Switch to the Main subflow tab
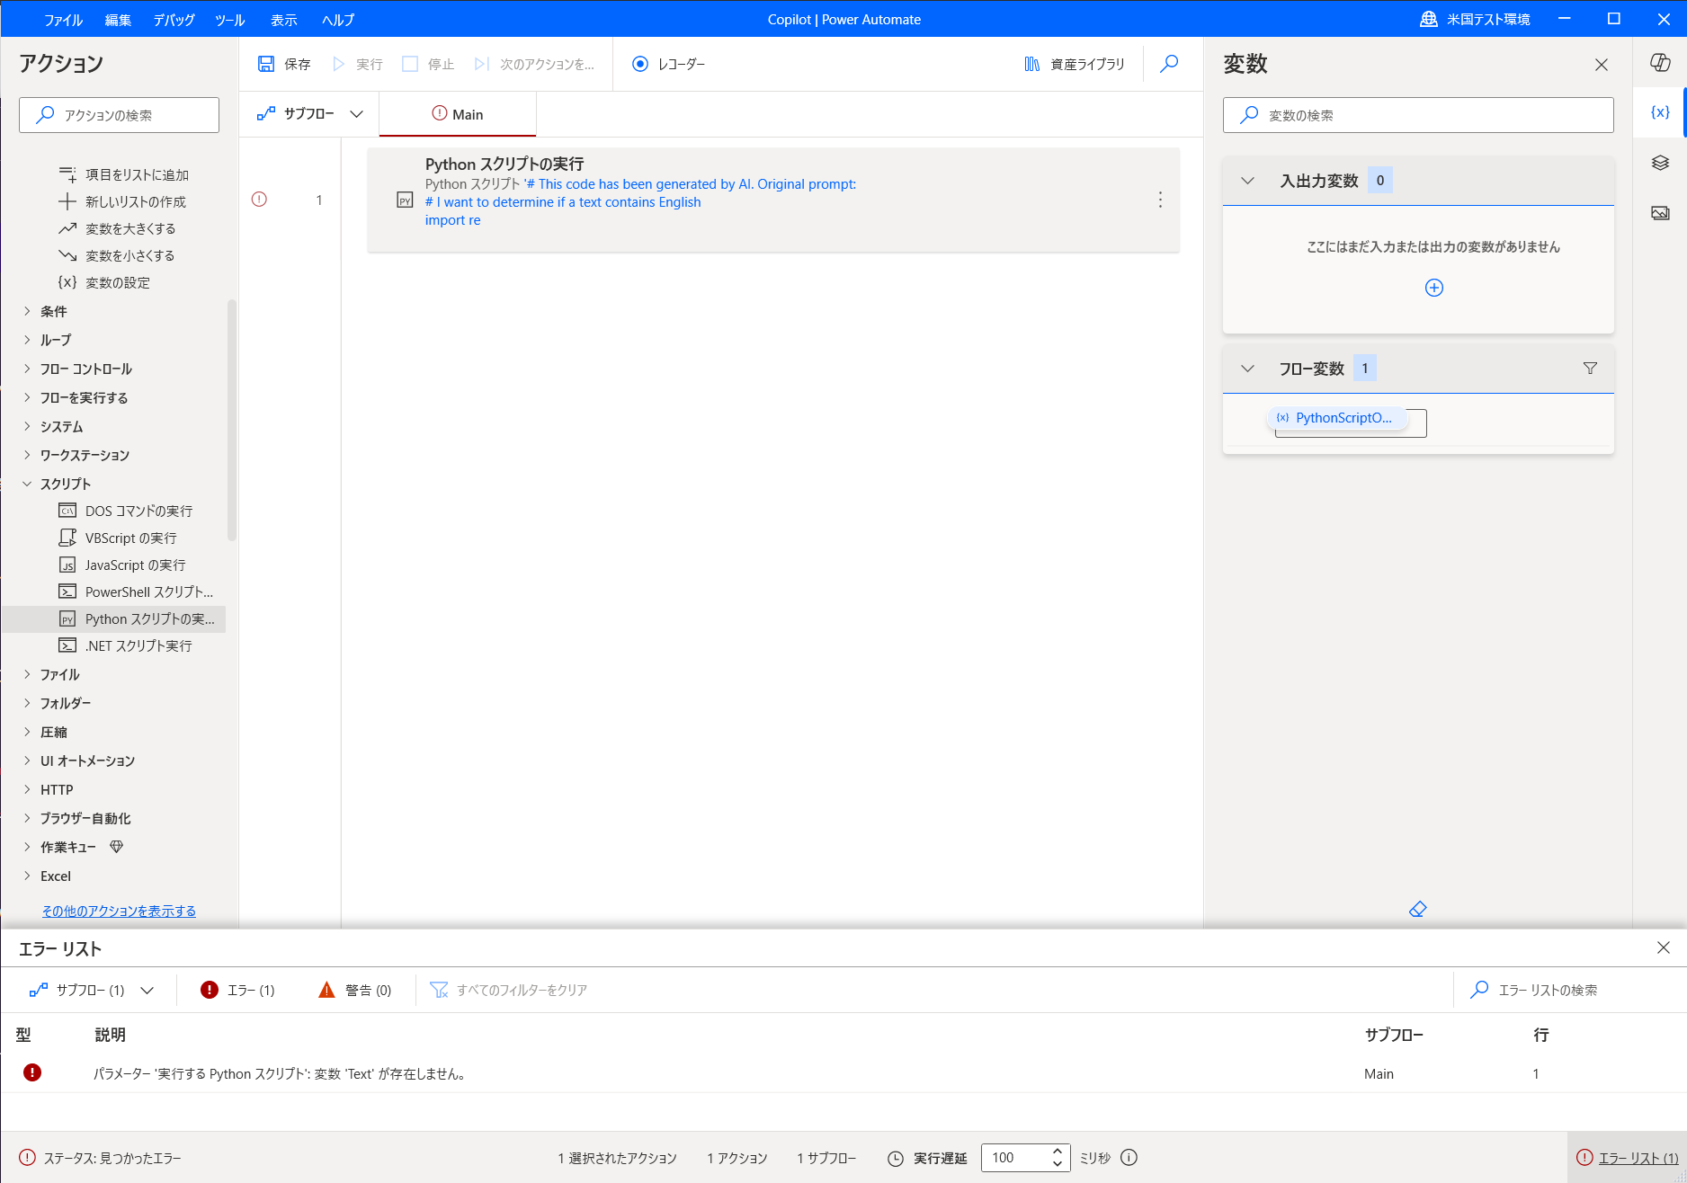The width and height of the screenshot is (1687, 1183). 457,113
